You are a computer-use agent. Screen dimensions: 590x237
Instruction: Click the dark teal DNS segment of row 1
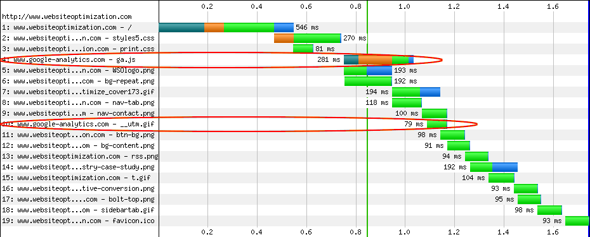point(181,27)
